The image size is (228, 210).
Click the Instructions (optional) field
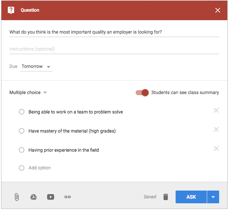pyautogui.click(x=114, y=49)
